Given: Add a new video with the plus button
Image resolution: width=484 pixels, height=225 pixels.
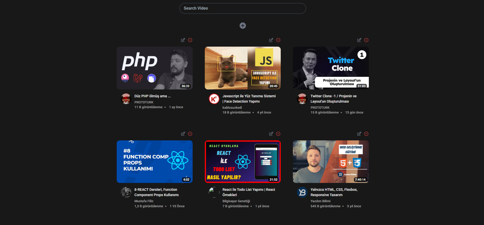Looking at the screenshot, I should point(243,26).
